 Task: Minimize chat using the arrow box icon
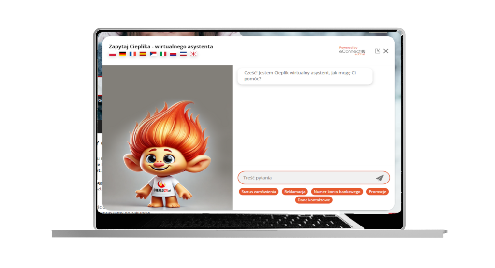[x=378, y=51]
